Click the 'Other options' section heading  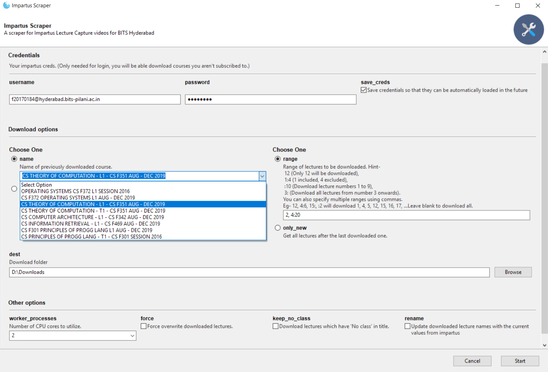point(27,303)
